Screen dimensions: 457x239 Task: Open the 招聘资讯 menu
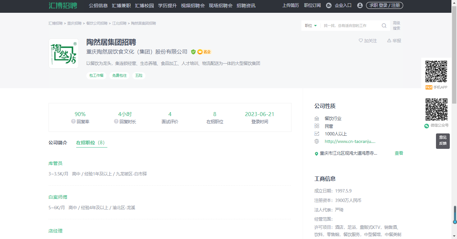(246, 6)
